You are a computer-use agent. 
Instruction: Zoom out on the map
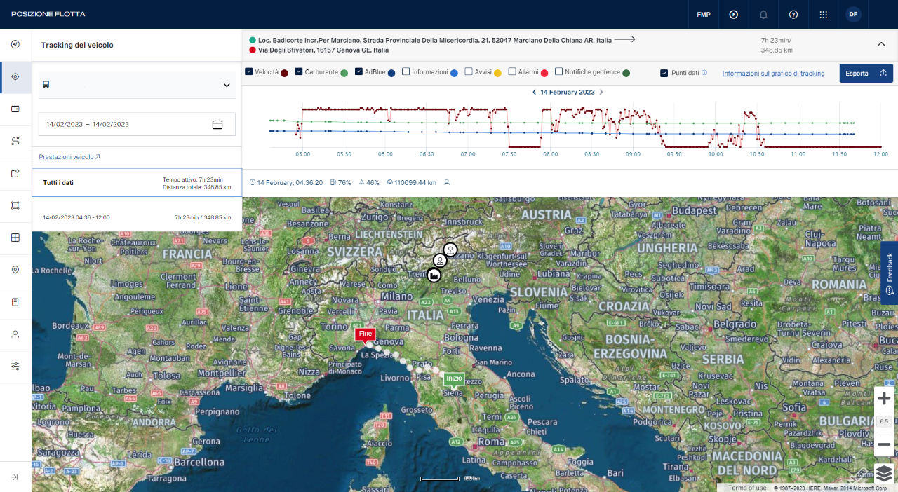pos(884,444)
